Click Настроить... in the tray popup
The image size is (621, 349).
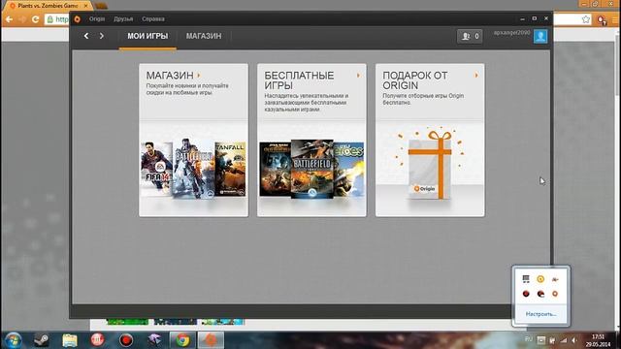[541, 314]
